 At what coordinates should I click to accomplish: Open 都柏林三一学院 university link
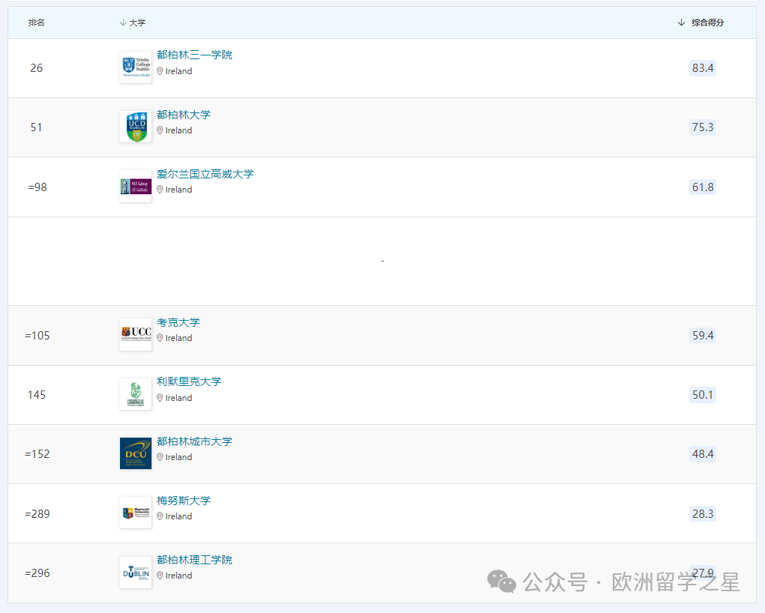[194, 55]
